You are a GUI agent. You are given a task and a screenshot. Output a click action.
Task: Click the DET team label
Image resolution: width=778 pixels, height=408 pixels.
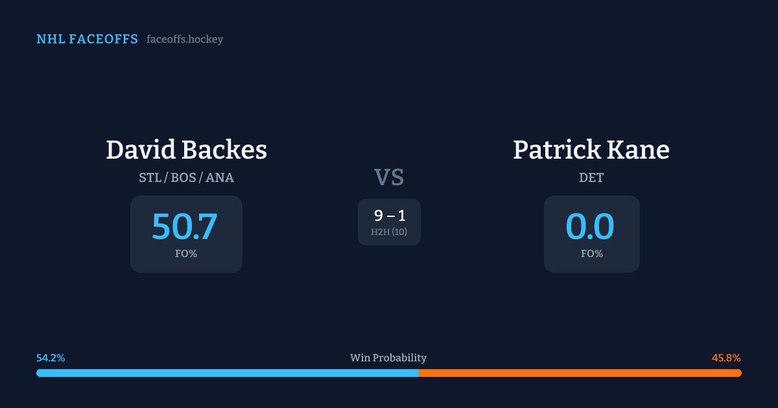coord(591,177)
